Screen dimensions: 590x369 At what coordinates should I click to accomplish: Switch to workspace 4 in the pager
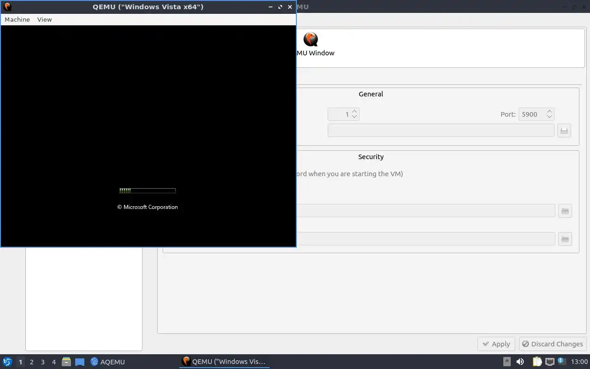click(x=53, y=362)
